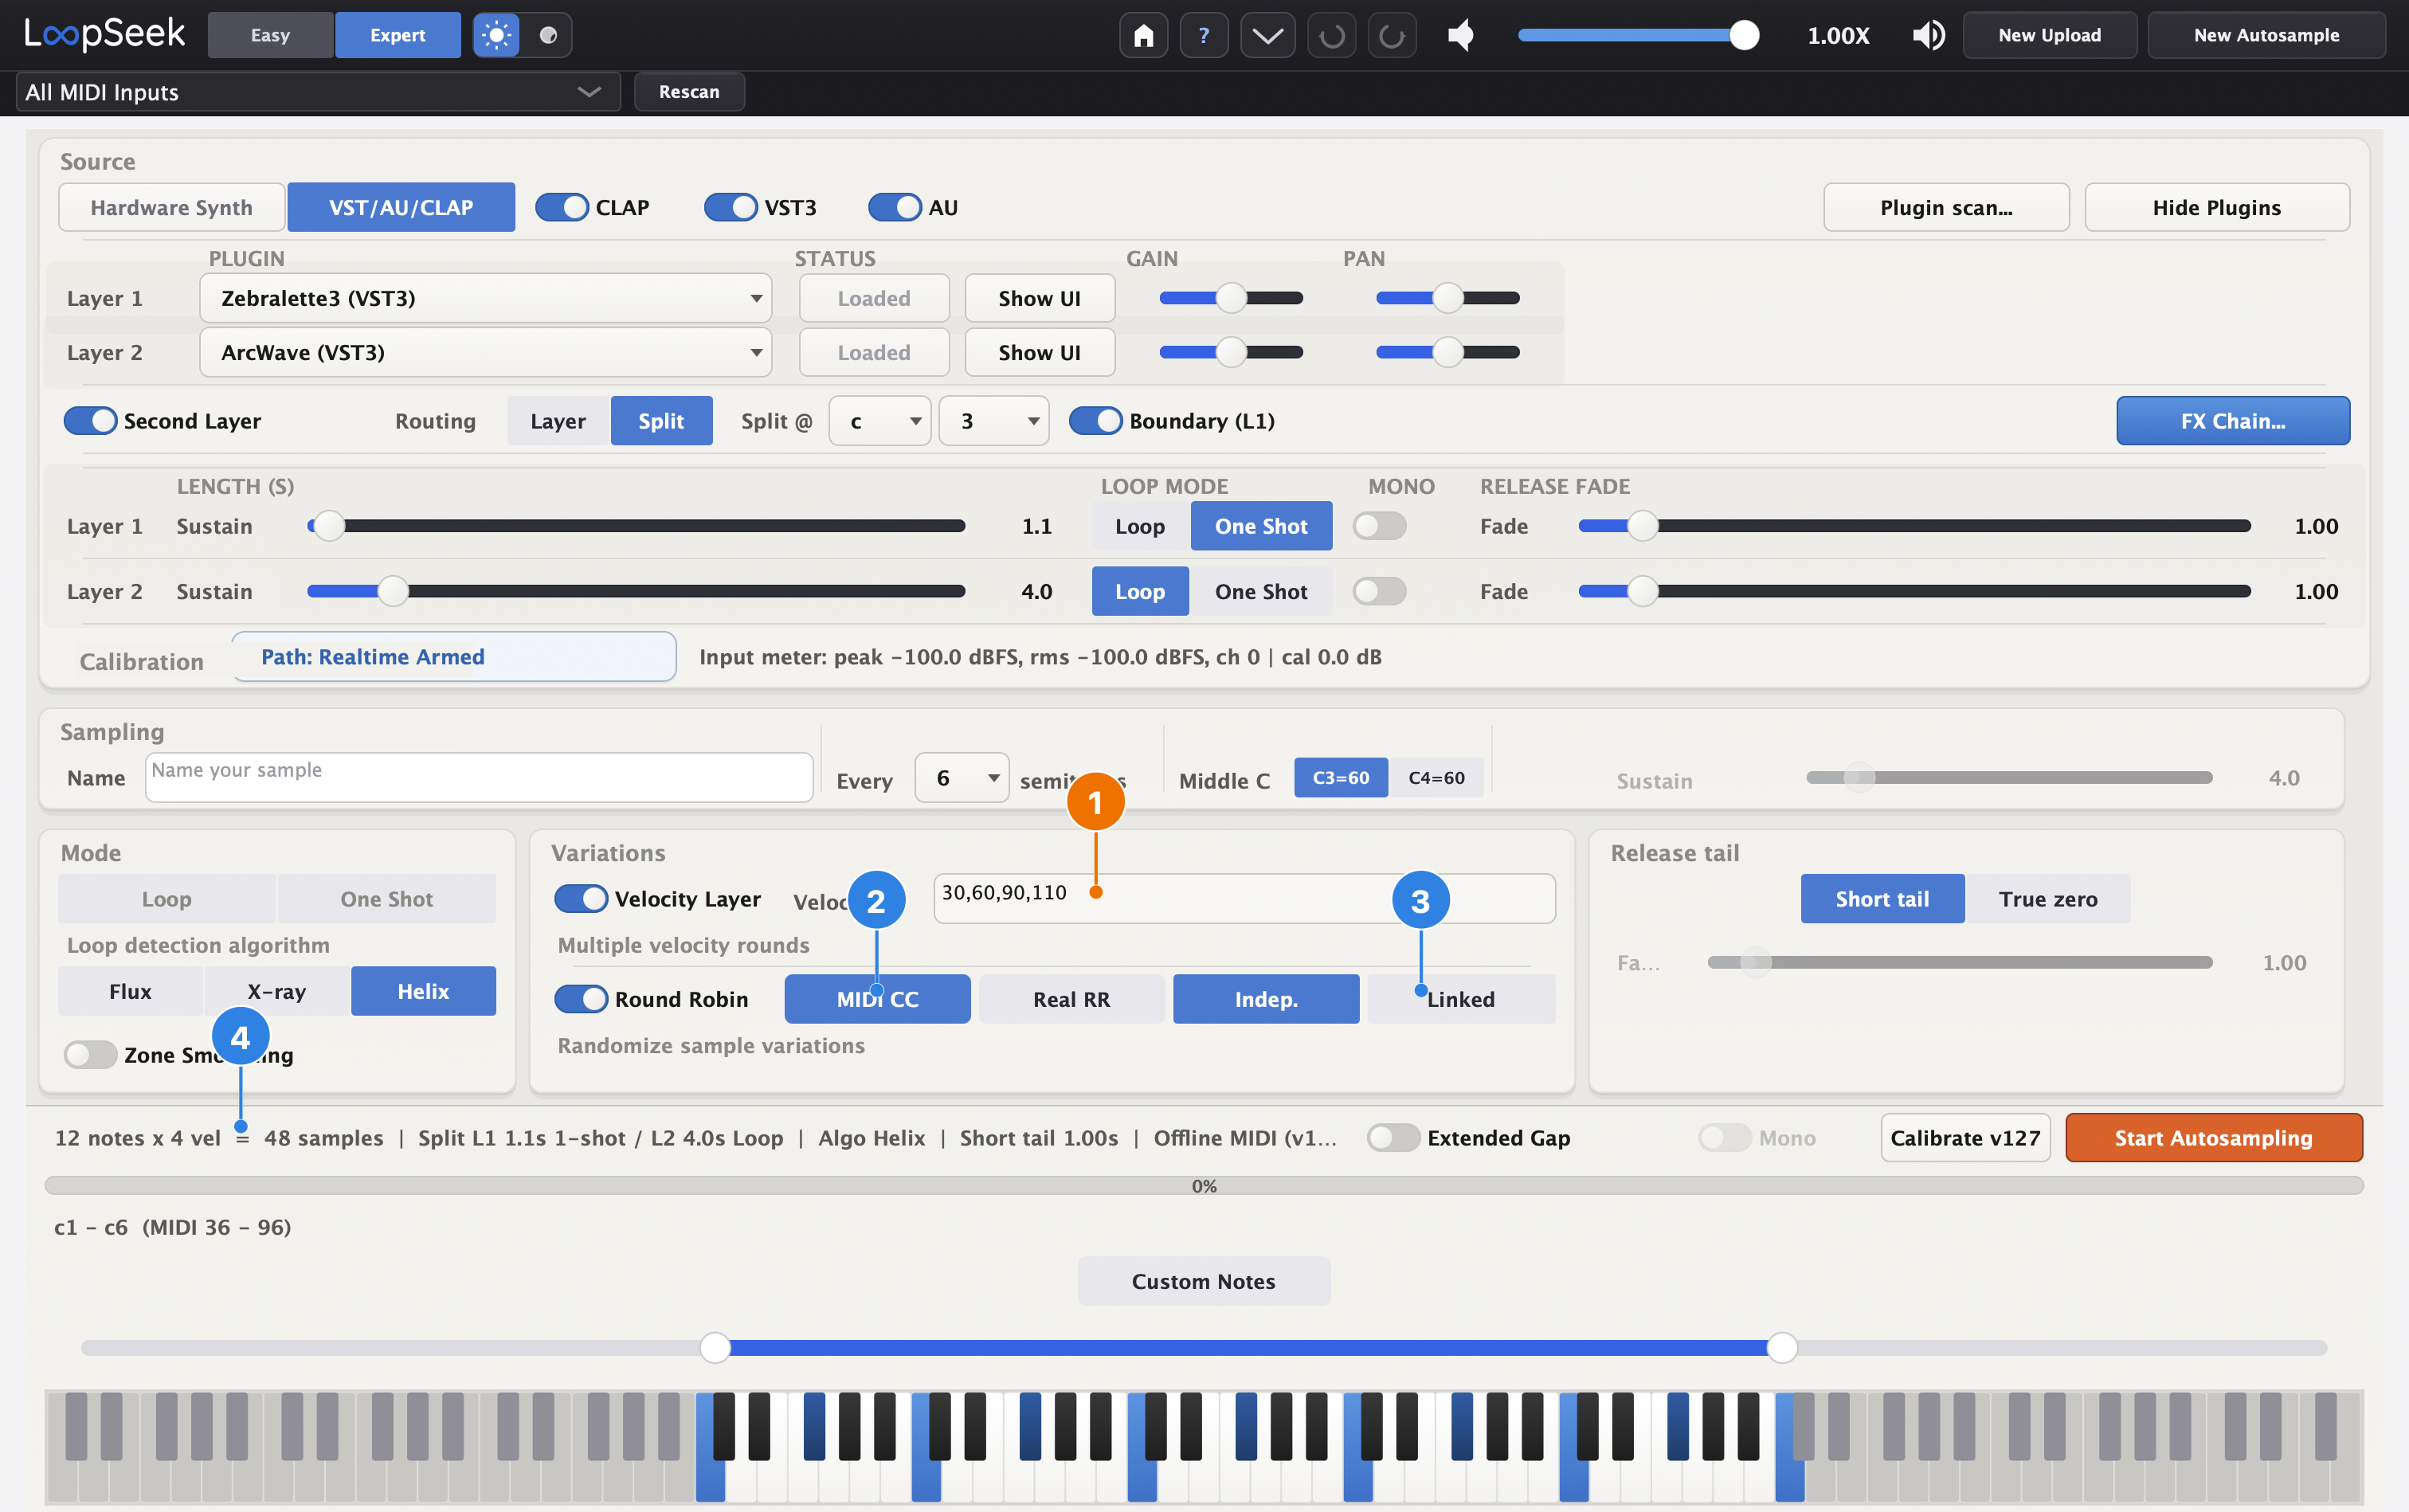Click Start Autosampling button
The height and width of the screenshot is (1512, 2409).
point(2213,1138)
